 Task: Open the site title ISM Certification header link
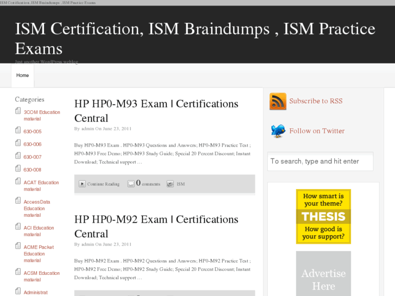click(x=195, y=39)
